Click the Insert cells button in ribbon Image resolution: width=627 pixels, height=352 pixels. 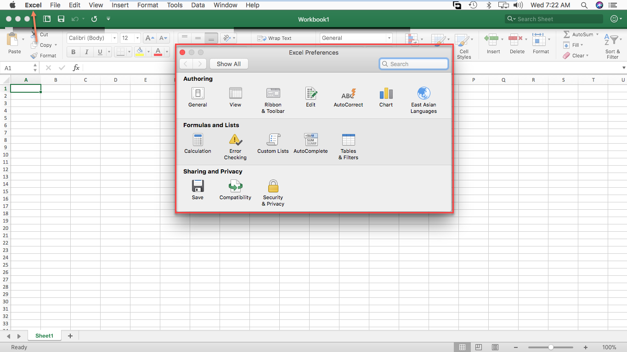pos(493,44)
